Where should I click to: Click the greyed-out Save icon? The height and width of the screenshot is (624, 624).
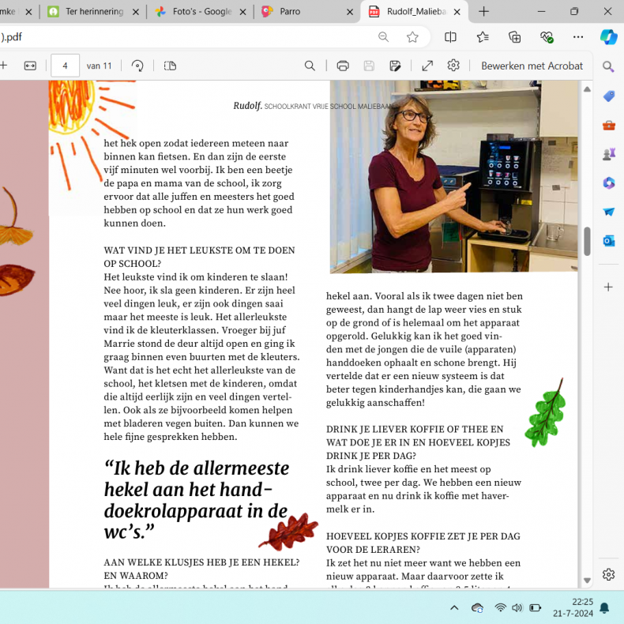(369, 66)
